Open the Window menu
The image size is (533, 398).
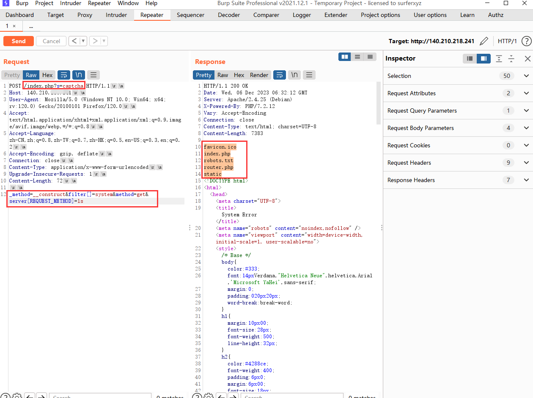click(x=128, y=3)
